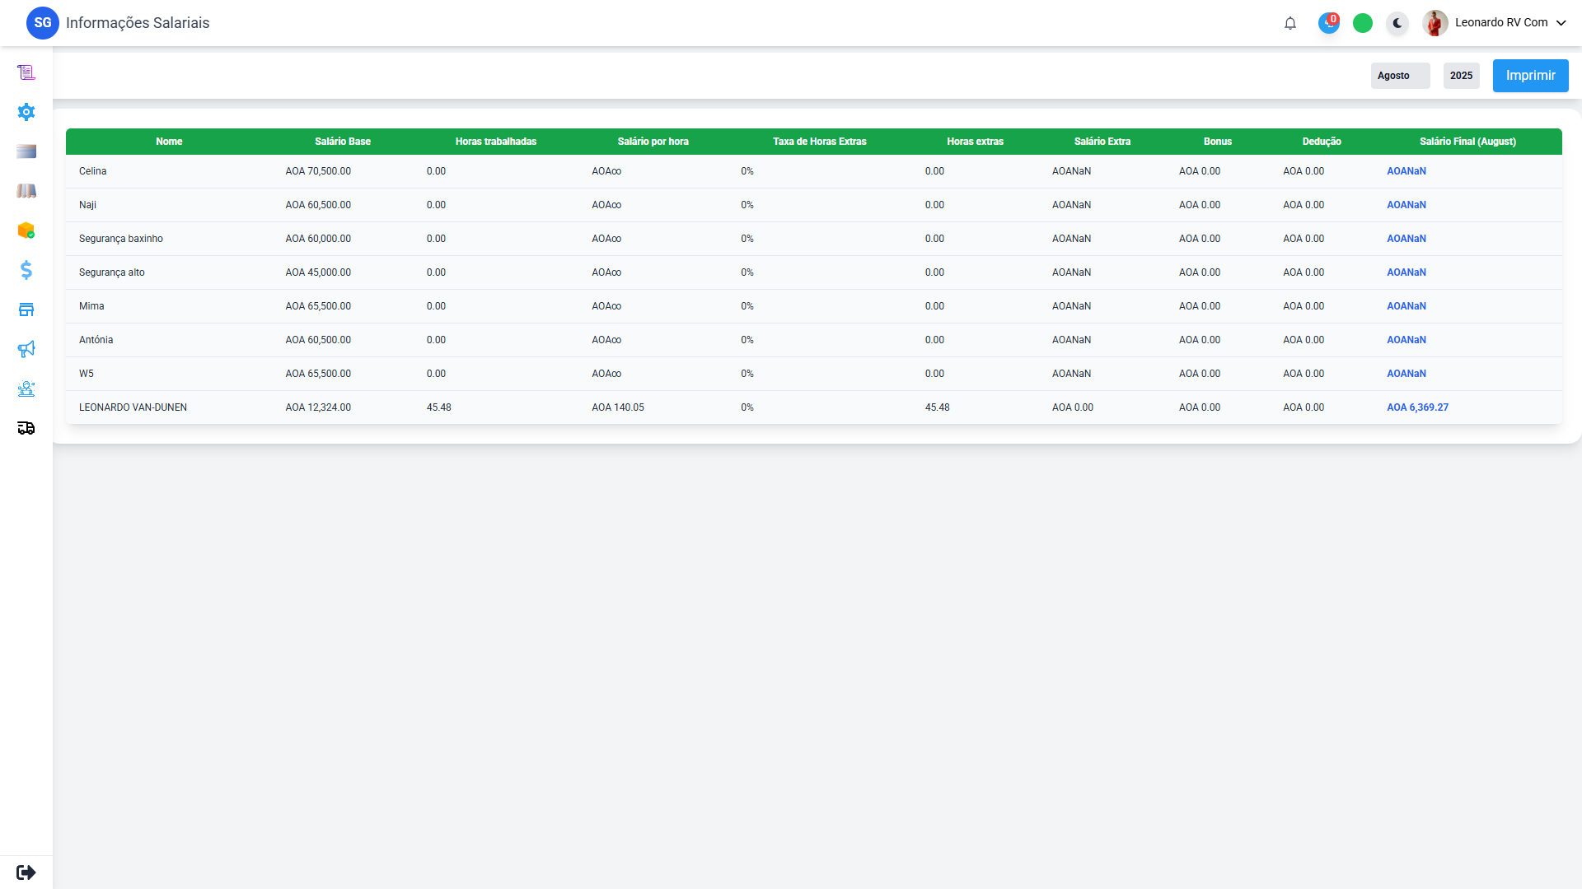Click the Nome column header

169,142
